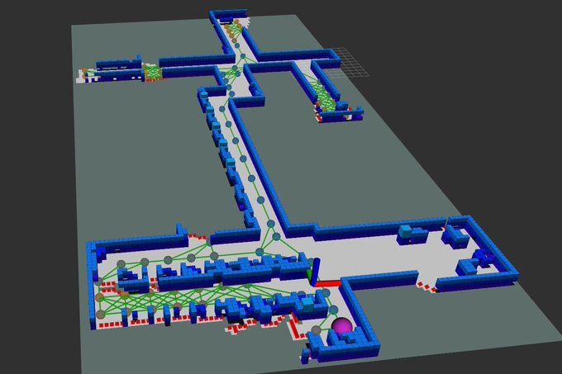Select the red axis of the origin marker
The width and height of the screenshot is (562, 374).
tap(329, 283)
